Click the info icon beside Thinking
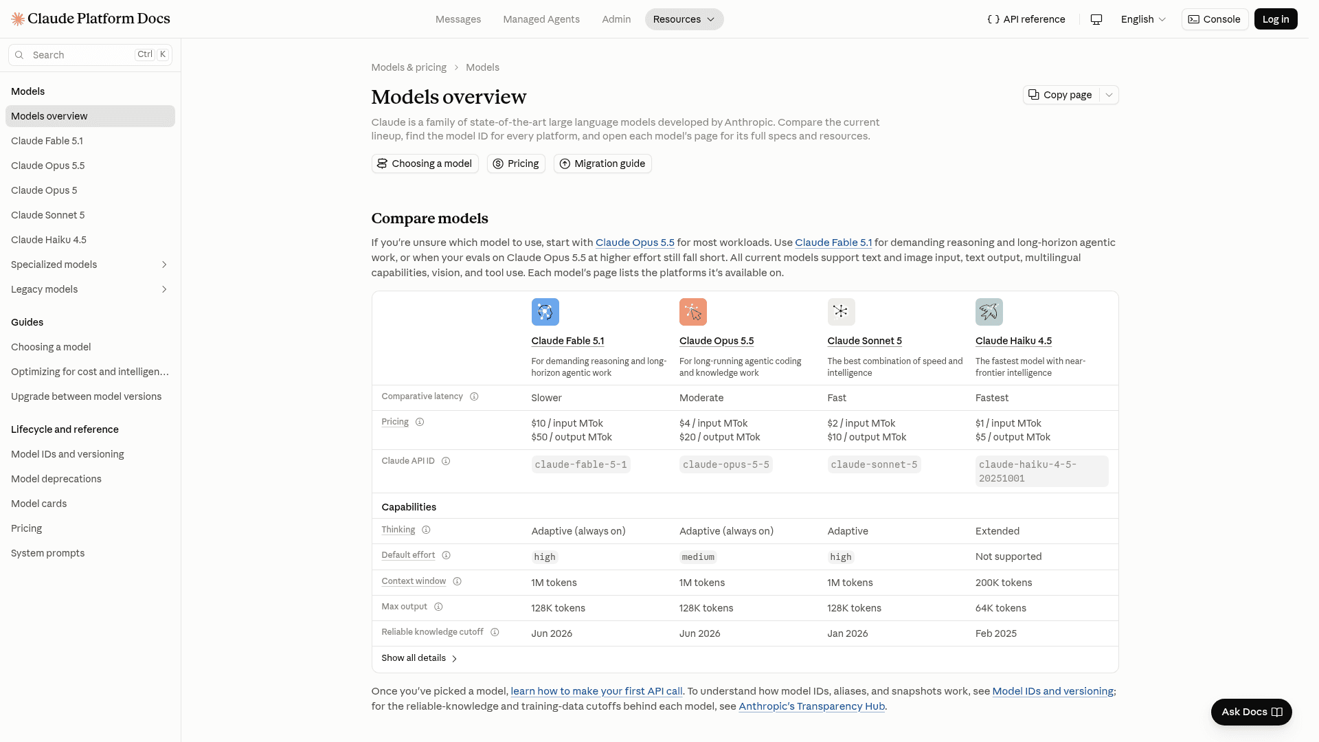 coord(426,530)
